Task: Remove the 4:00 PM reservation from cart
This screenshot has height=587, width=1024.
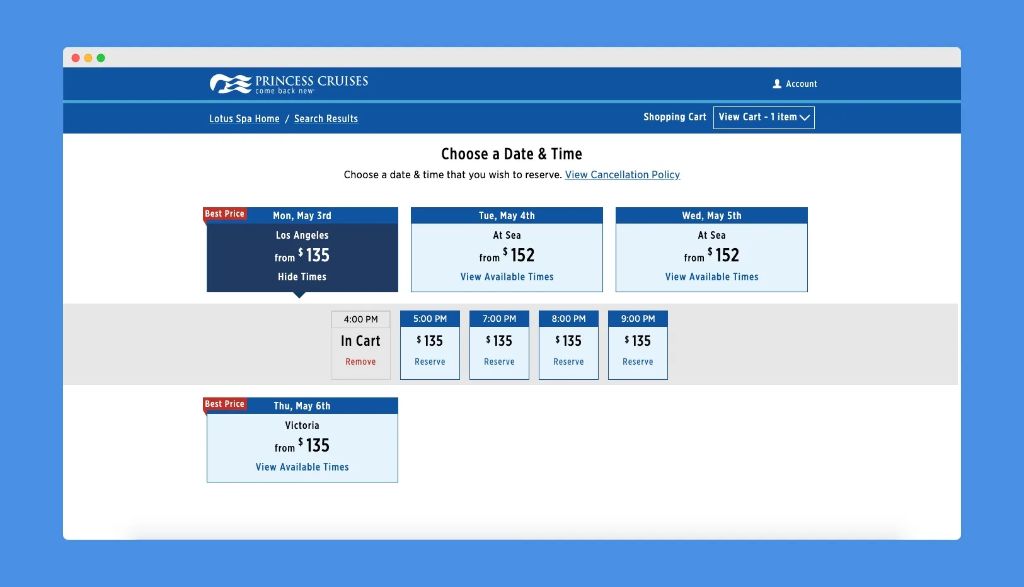Action: (x=360, y=362)
